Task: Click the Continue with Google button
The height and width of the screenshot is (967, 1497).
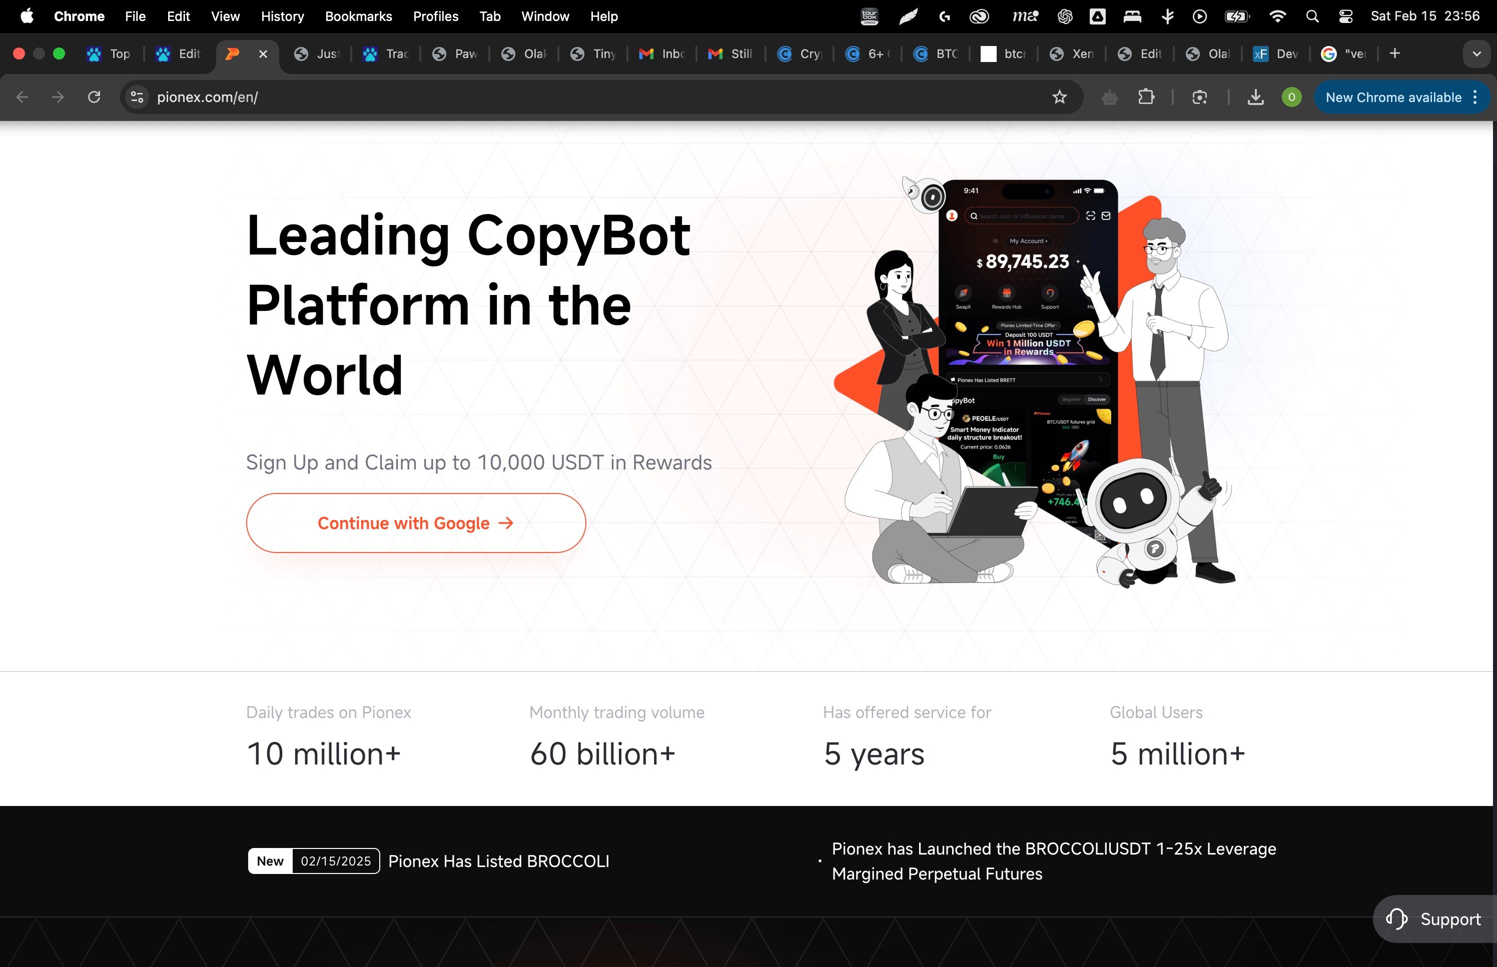Action: 416,523
